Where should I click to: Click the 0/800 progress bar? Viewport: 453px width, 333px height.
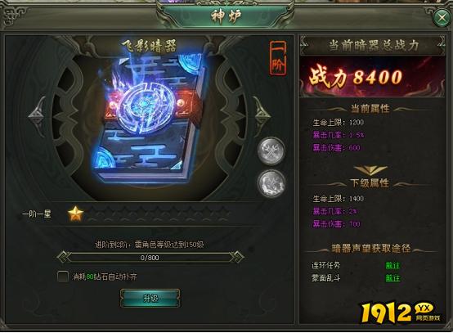(150, 257)
